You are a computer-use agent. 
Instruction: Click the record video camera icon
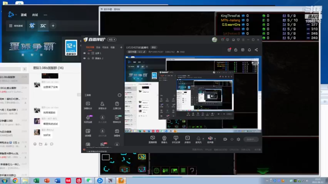[x=225, y=139]
